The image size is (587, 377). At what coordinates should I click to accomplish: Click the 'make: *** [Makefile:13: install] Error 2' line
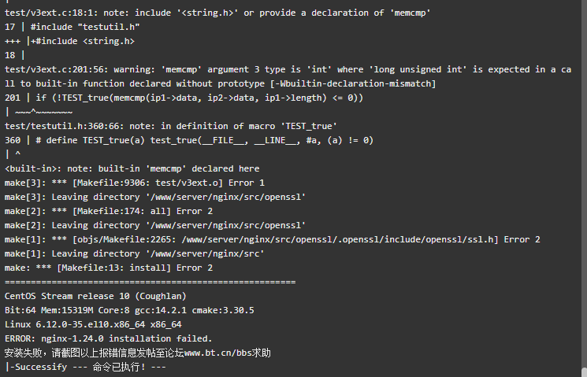[x=109, y=268]
